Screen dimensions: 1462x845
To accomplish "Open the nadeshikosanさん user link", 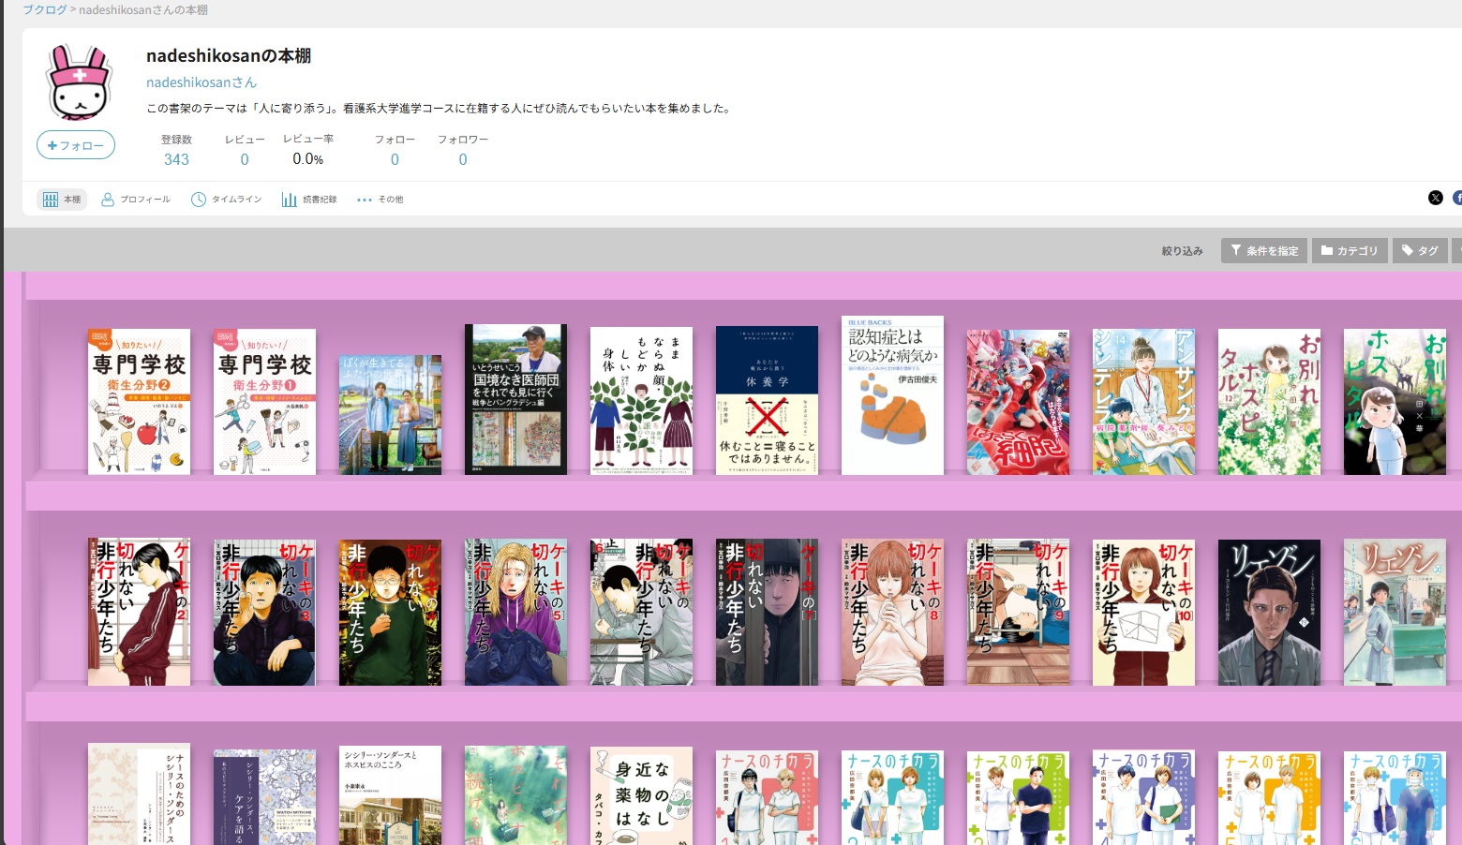I will pos(201,82).
